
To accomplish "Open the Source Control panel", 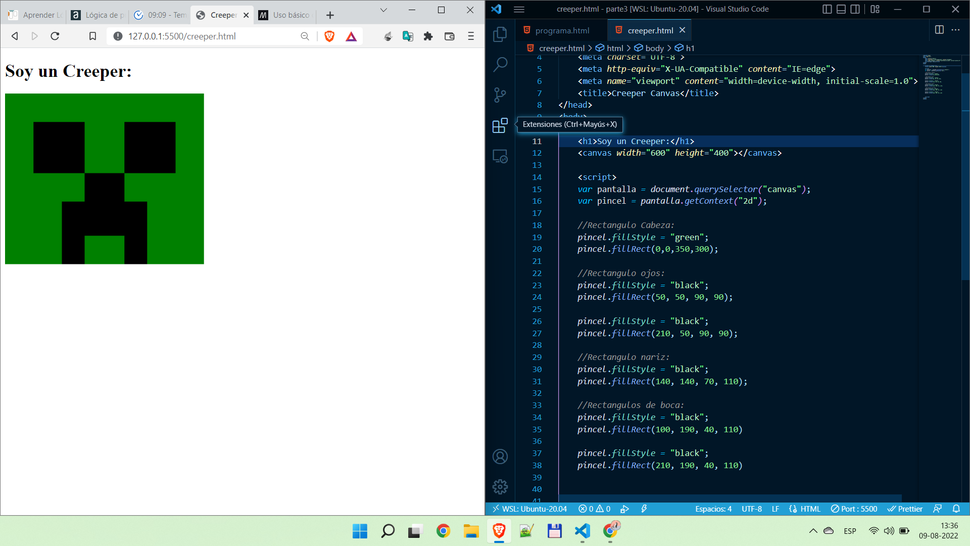I will [500, 95].
